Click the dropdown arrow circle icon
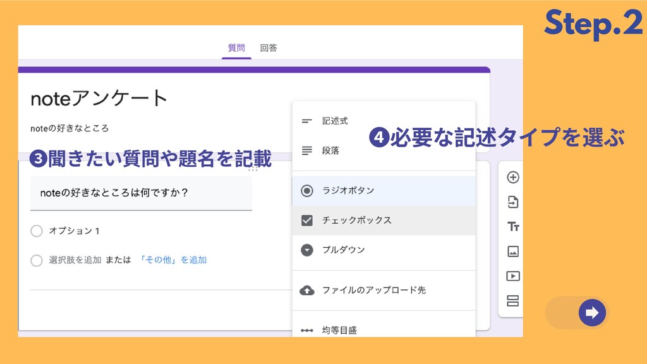The image size is (647, 364). pos(306,250)
